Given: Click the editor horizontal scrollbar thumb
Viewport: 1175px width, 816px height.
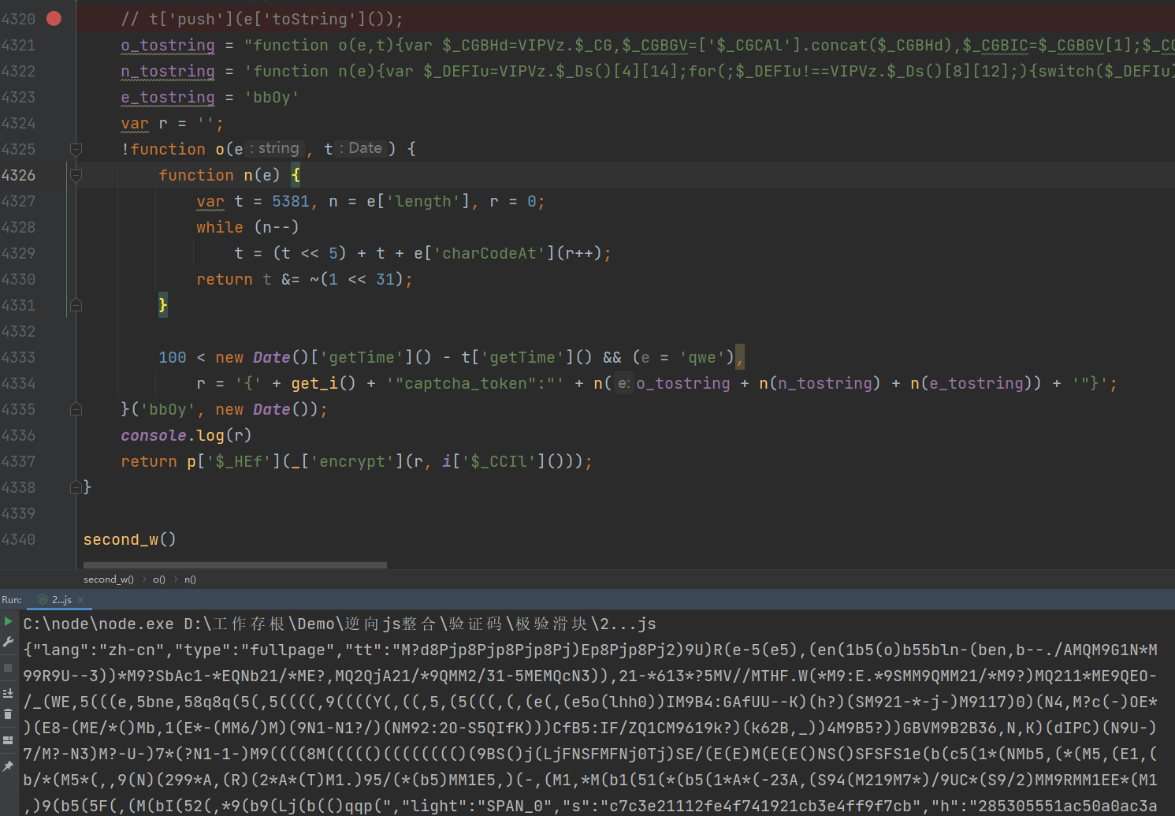Looking at the screenshot, I should tap(235, 564).
